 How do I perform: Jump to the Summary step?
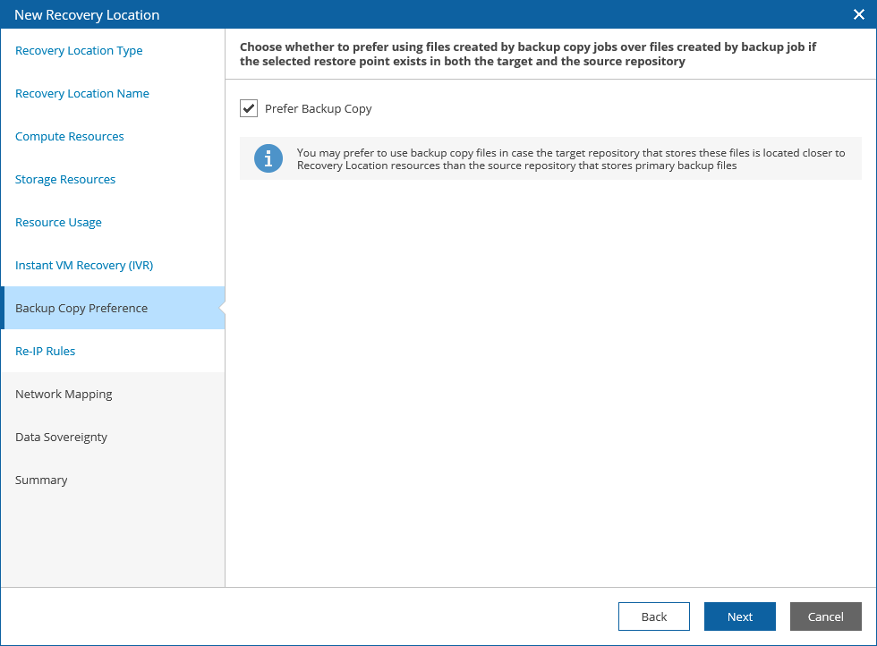click(x=41, y=480)
